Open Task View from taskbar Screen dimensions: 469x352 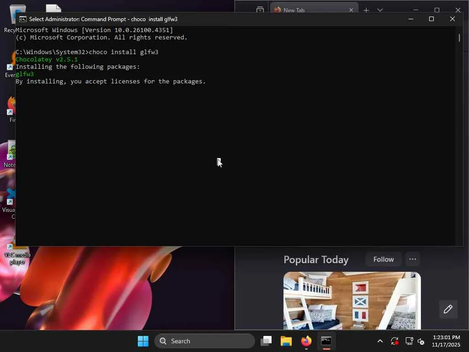pos(266,341)
